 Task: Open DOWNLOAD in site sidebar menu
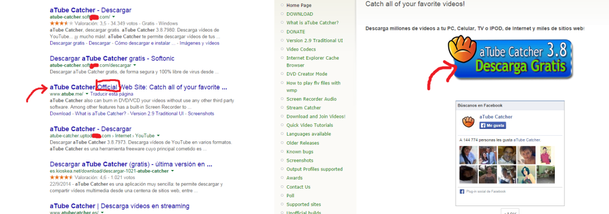(300, 14)
